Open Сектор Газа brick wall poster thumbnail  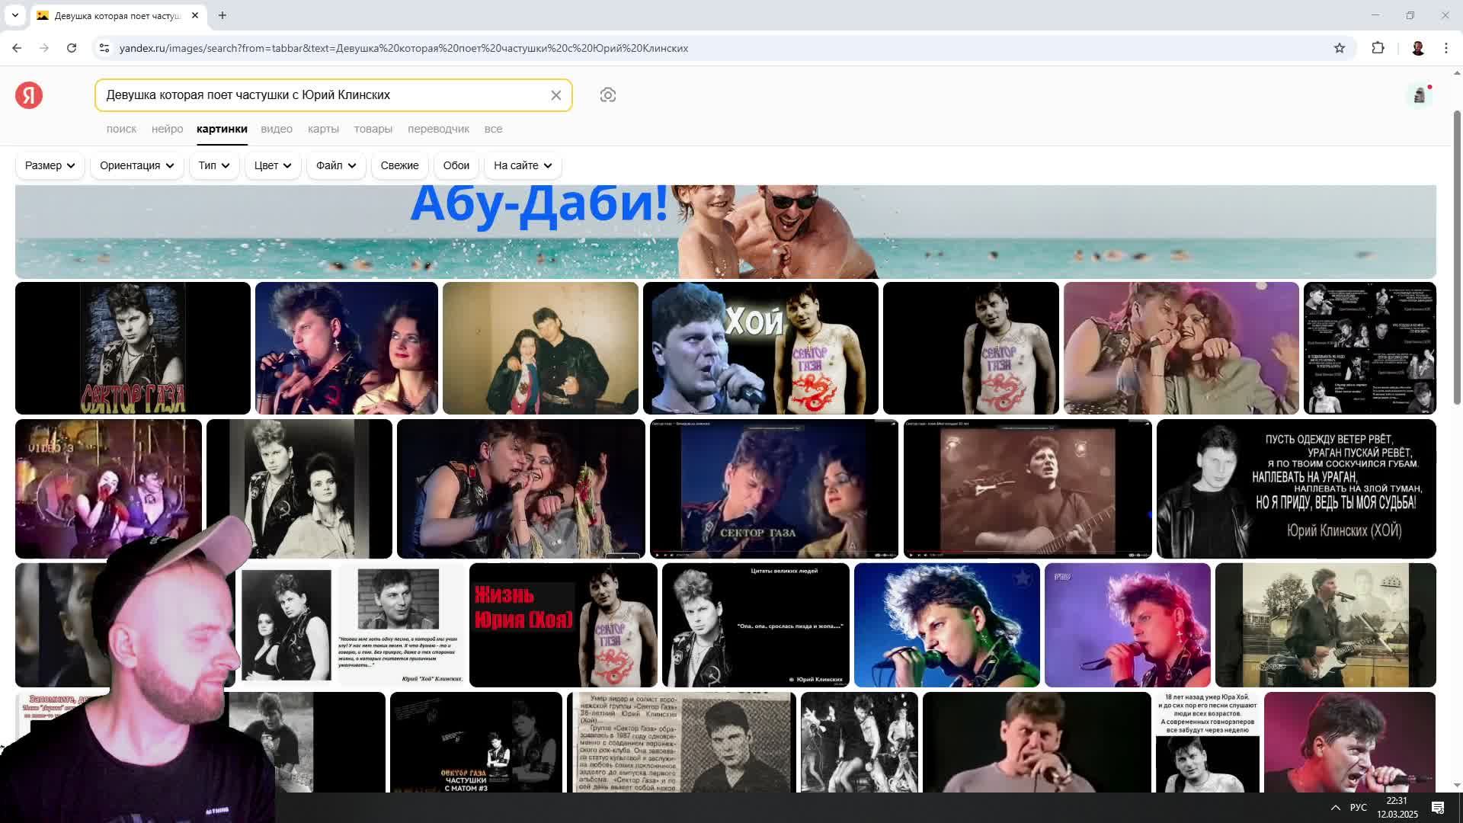point(133,348)
